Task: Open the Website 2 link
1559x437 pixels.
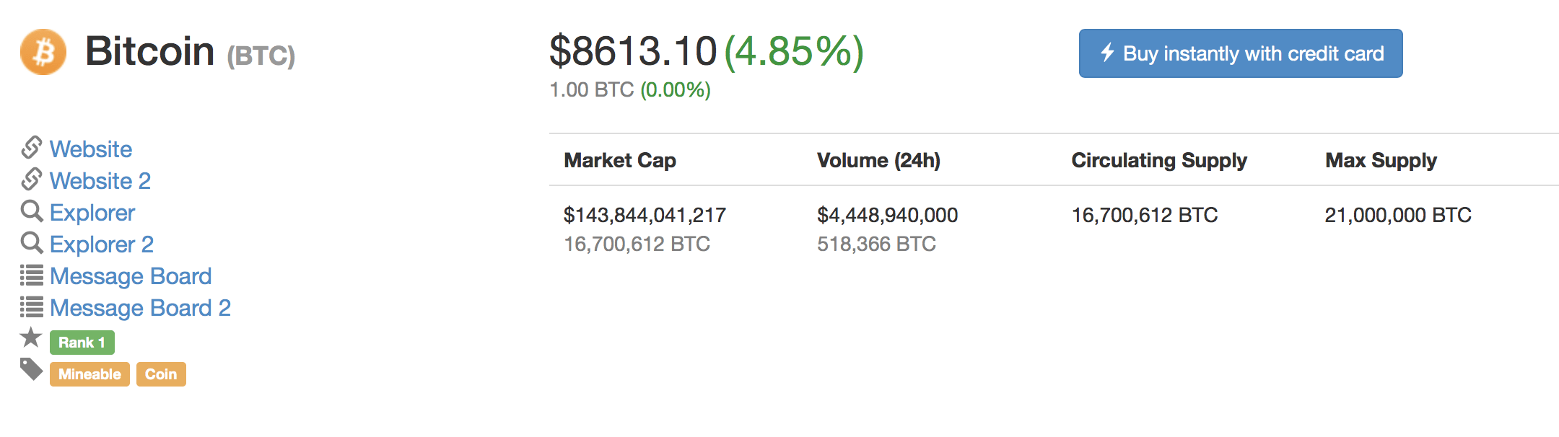Action: pyautogui.click(x=100, y=181)
